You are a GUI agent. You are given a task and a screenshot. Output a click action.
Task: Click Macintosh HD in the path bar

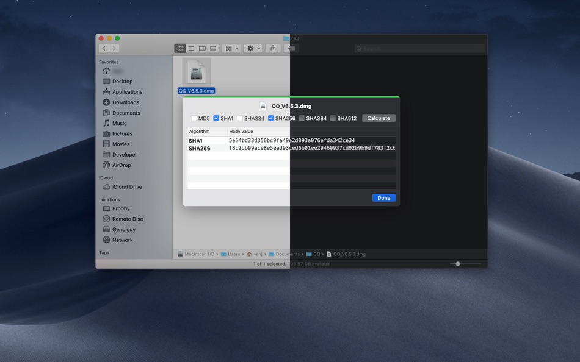coord(196,254)
